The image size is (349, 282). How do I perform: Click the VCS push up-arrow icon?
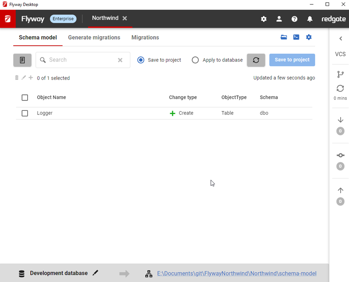[341, 190]
